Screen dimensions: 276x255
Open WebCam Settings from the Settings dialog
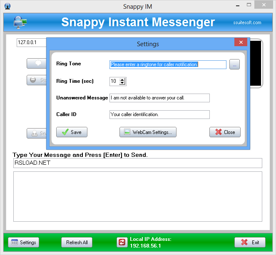pyautogui.click(x=148, y=132)
